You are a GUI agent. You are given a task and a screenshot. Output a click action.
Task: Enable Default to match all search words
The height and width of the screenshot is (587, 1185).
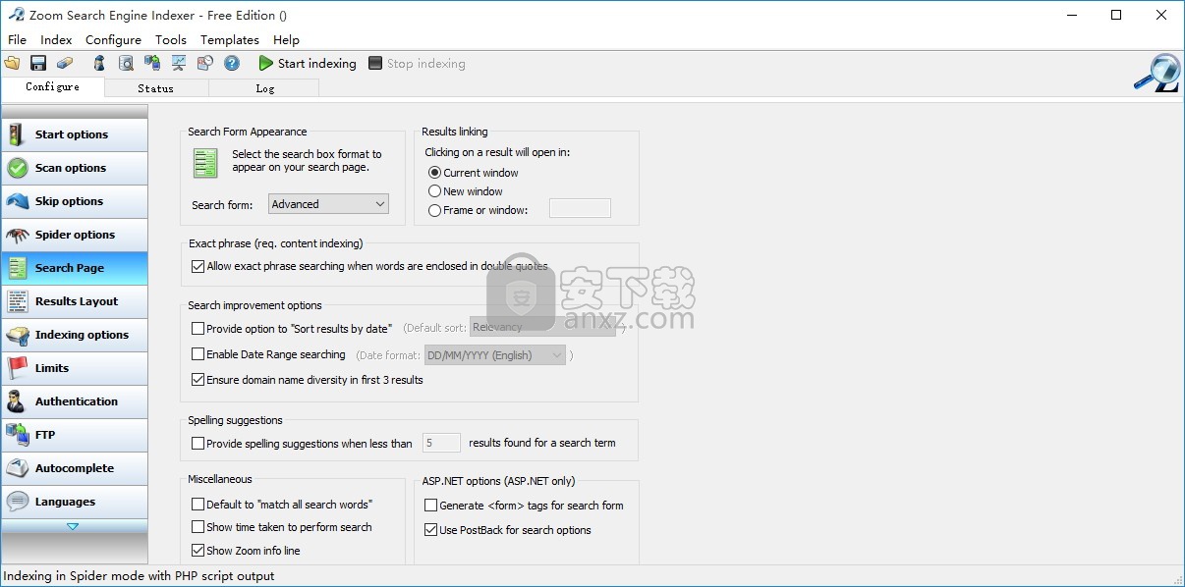coord(198,505)
